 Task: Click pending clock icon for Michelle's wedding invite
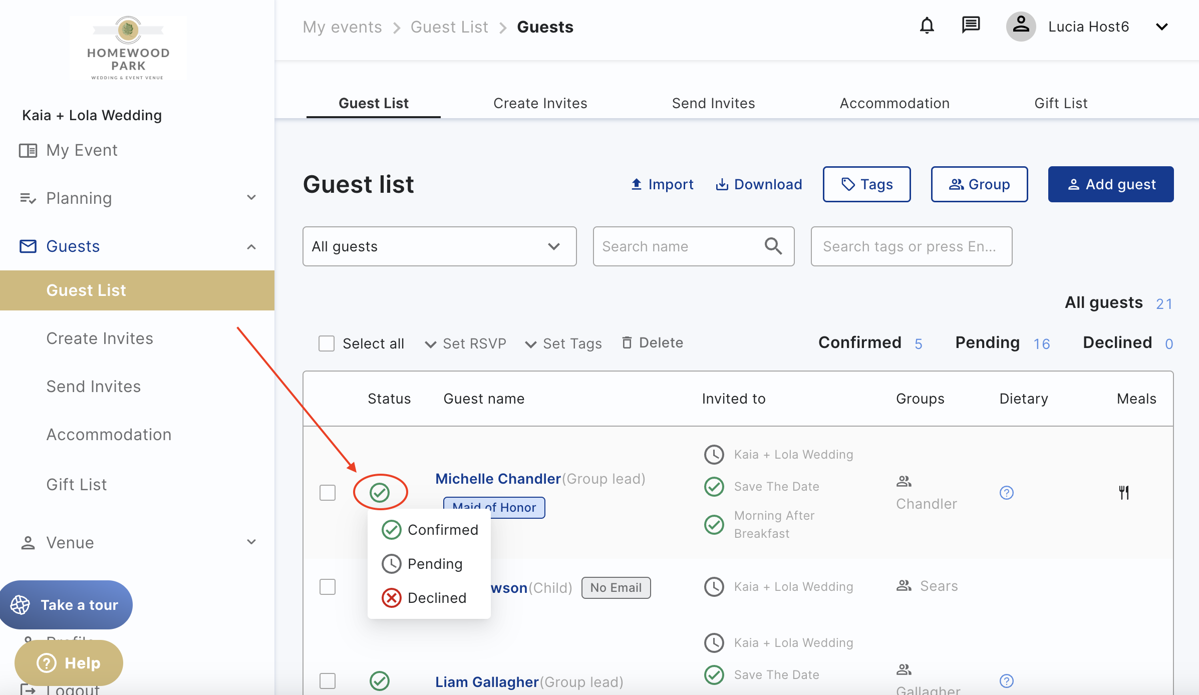pyautogui.click(x=714, y=455)
